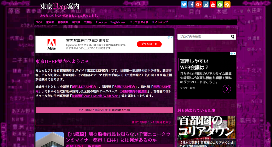
Task: Follow the DEEP案内不動産部 link
Action: [134, 91]
